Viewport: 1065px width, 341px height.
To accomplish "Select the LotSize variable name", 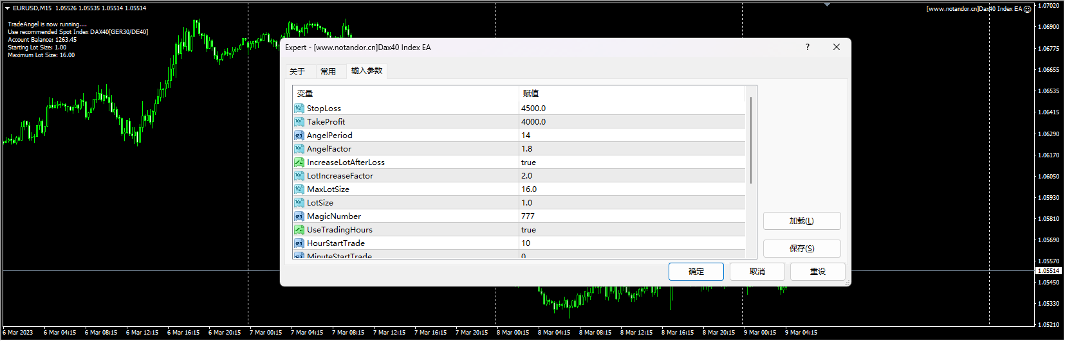I will tap(320, 203).
